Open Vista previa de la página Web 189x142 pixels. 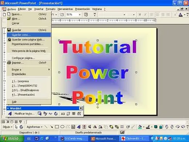(x=29, y=51)
